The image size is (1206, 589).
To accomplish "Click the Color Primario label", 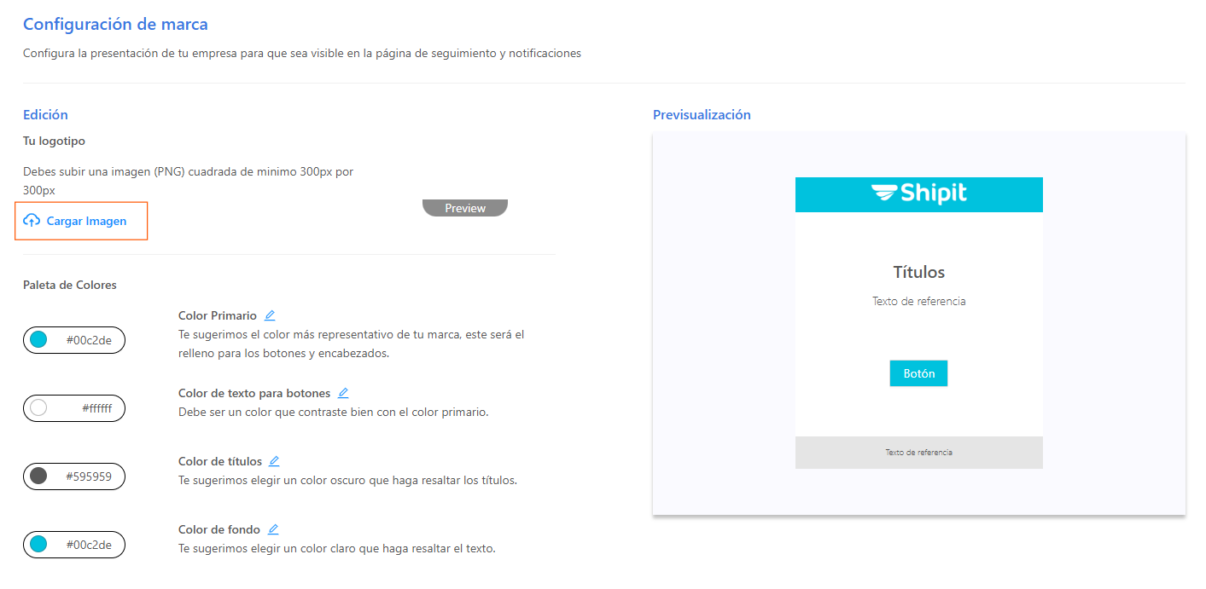I will pyautogui.click(x=218, y=315).
